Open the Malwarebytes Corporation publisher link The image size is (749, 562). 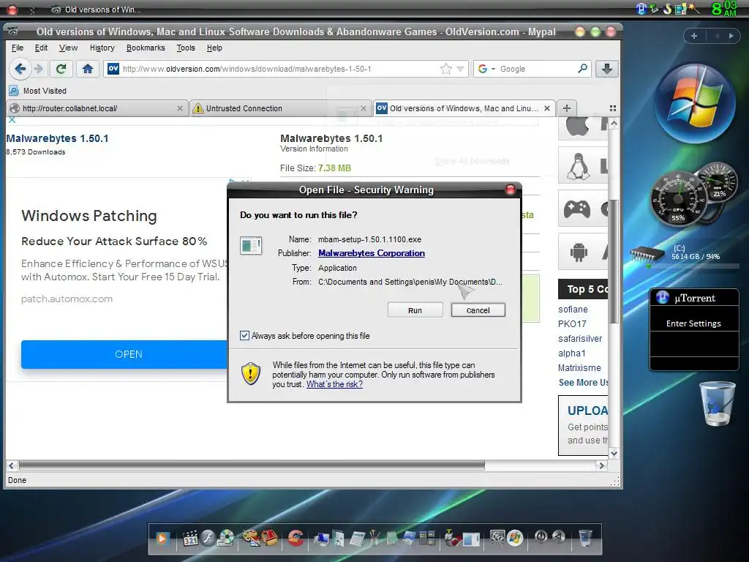pyautogui.click(x=371, y=253)
